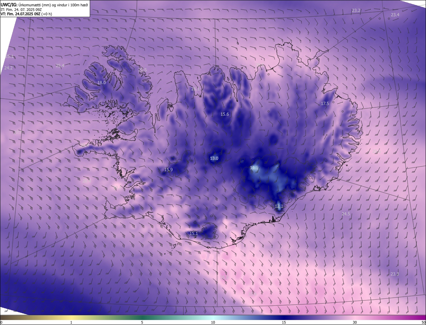Image resolution: width=426 pixels, height=325 pixels.
Task: Click the 15.6 value label
Action: coord(225,114)
